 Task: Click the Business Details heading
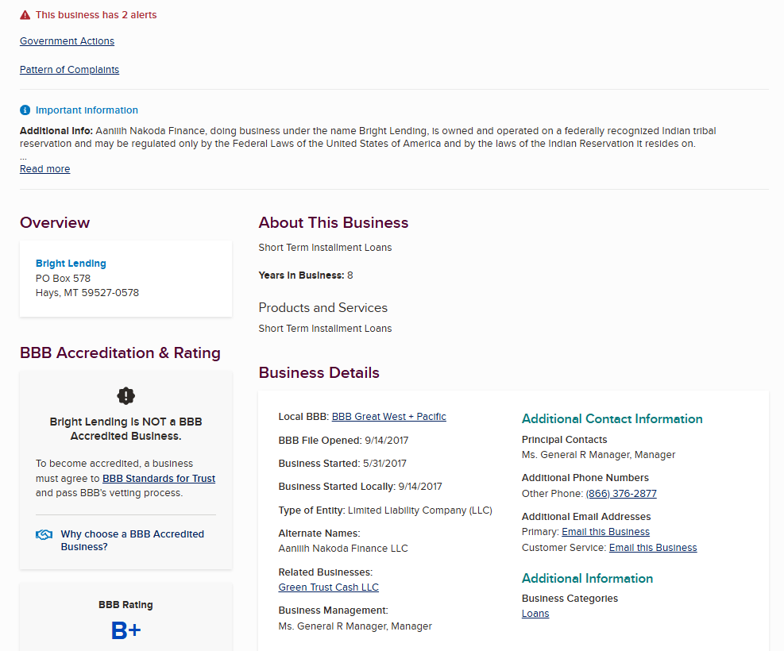click(x=319, y=372)
